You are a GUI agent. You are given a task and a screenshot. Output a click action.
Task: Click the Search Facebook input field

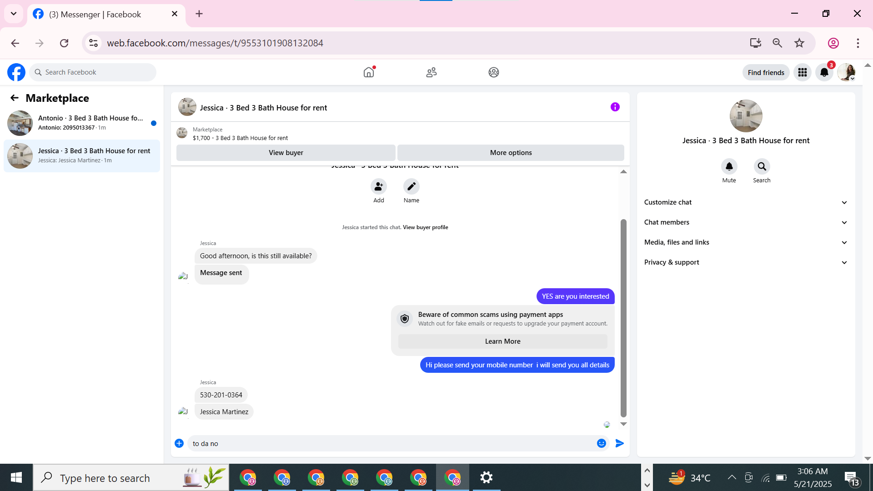(93, 72)
